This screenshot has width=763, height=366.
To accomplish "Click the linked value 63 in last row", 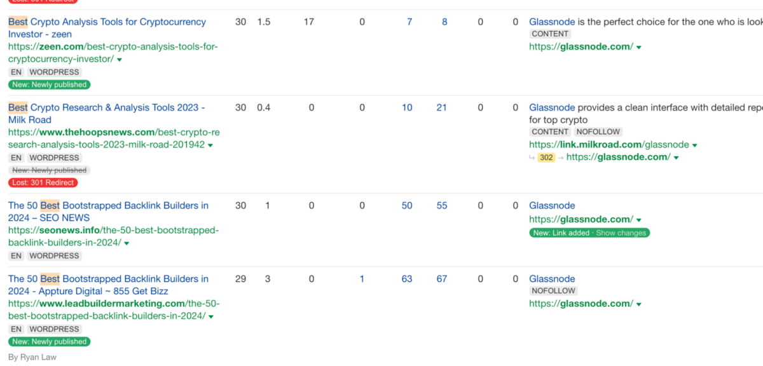I will [x=407, y=279].
